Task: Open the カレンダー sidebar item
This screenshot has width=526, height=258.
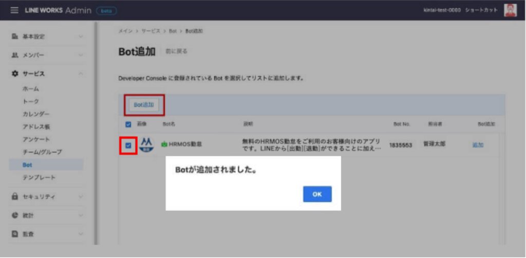Action: 35,114
